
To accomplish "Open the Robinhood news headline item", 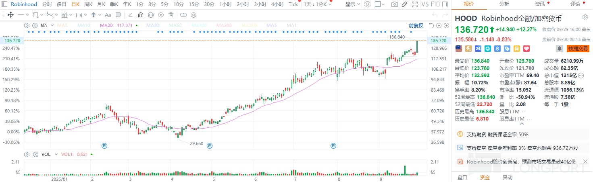I will pyautogui.click(x=522, y=162).
